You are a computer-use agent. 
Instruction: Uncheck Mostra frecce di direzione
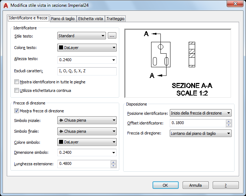(x=16, y=111)
